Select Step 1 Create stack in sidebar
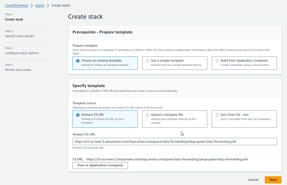The image size is (287, 185). (14, 19)
